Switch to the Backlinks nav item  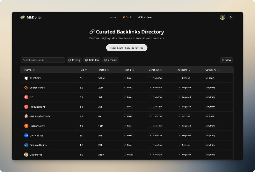pyautogui.click(x=145, y=17)
